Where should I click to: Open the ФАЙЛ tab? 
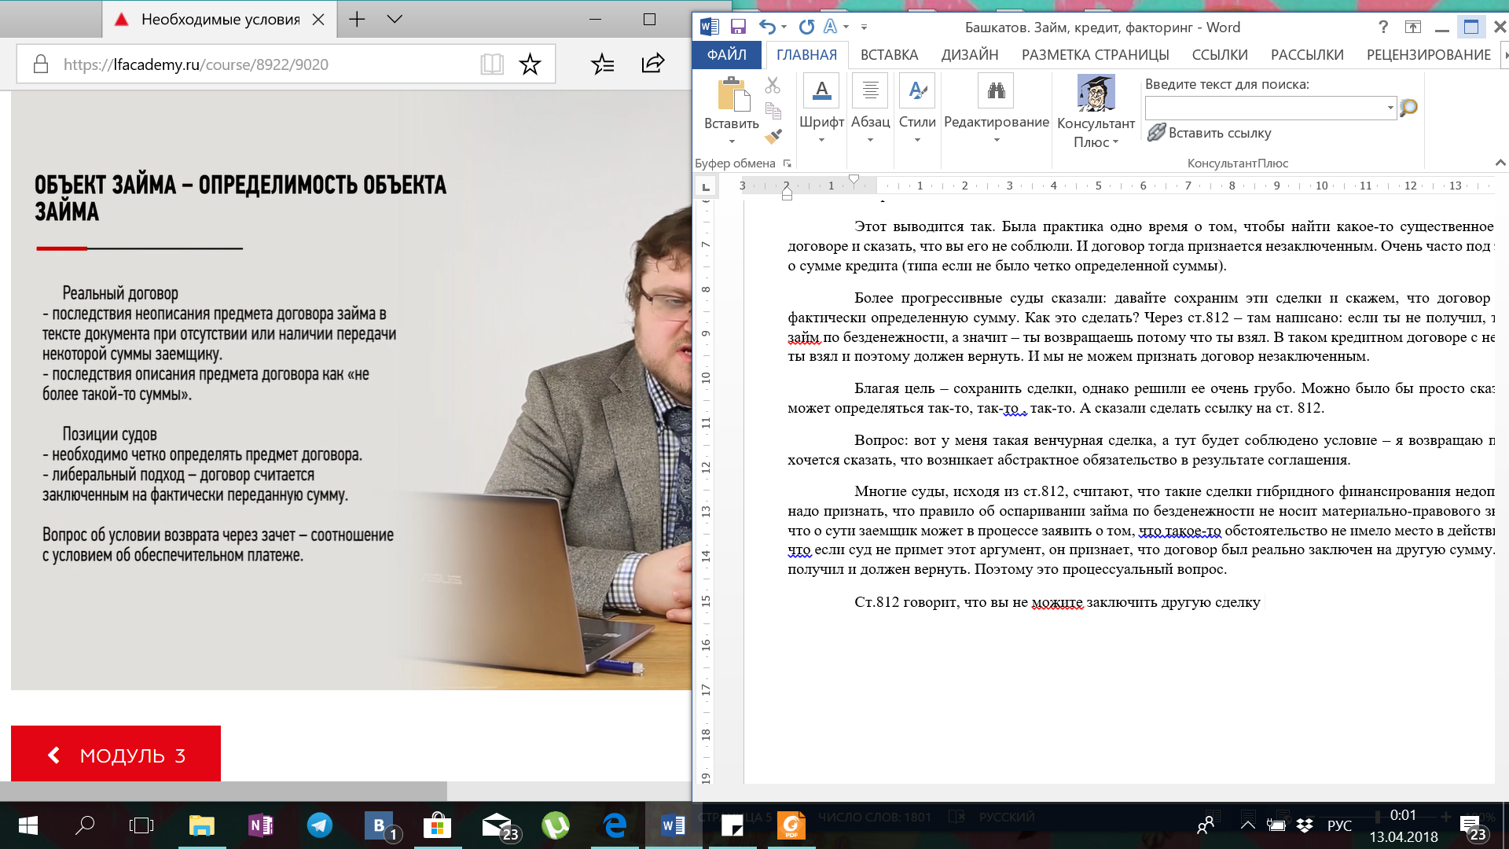coord(726,54)
